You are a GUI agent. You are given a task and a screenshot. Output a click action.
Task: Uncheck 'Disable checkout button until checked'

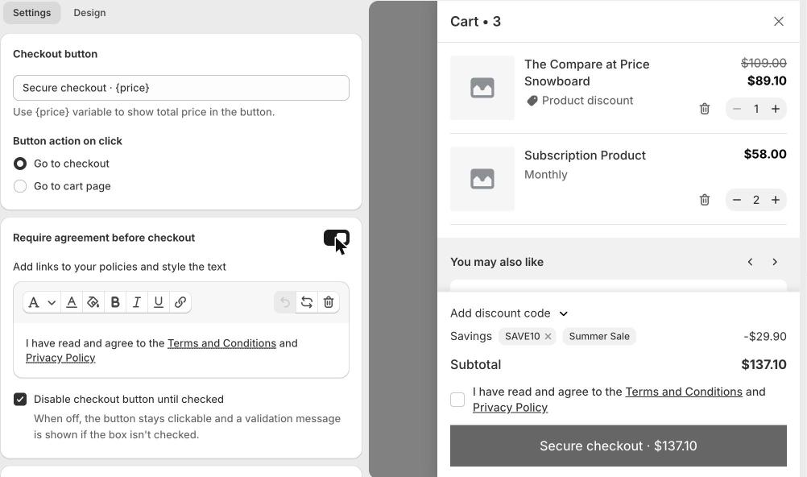(x=20, y=399)
